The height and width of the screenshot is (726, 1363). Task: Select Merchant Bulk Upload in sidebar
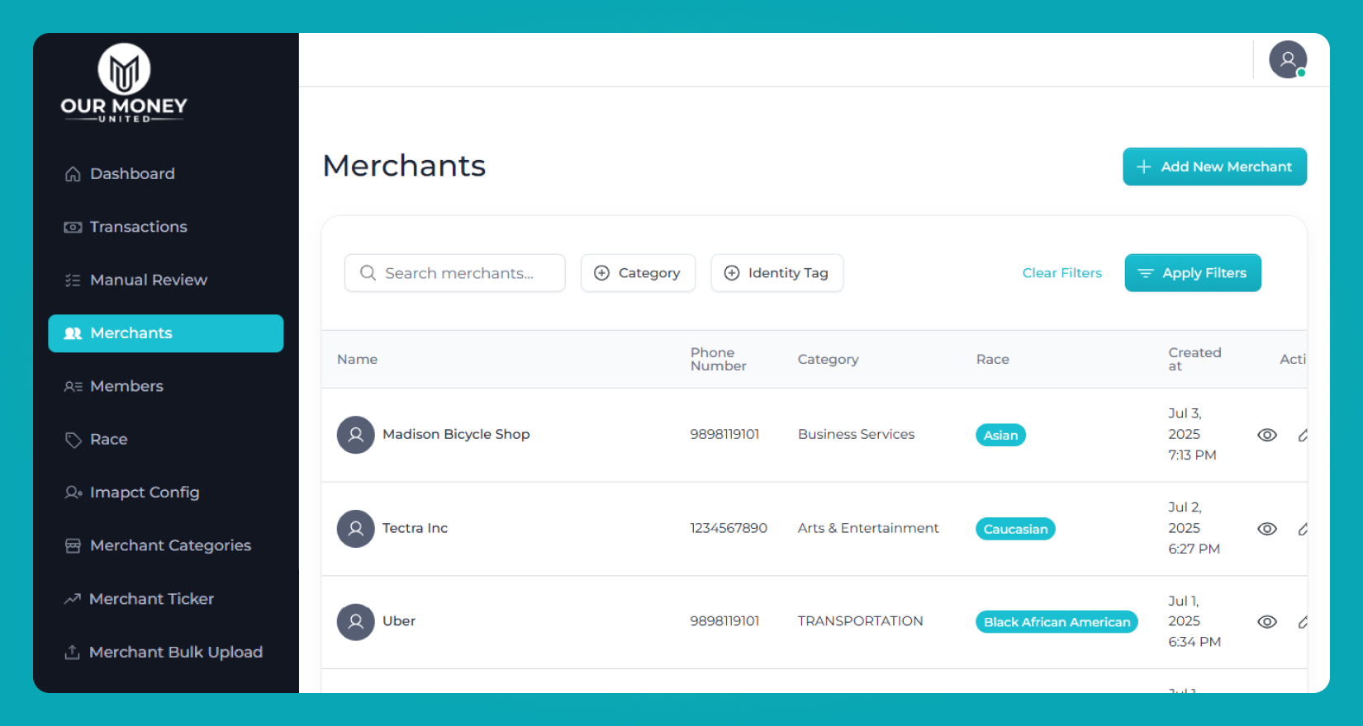pos(175,653)
